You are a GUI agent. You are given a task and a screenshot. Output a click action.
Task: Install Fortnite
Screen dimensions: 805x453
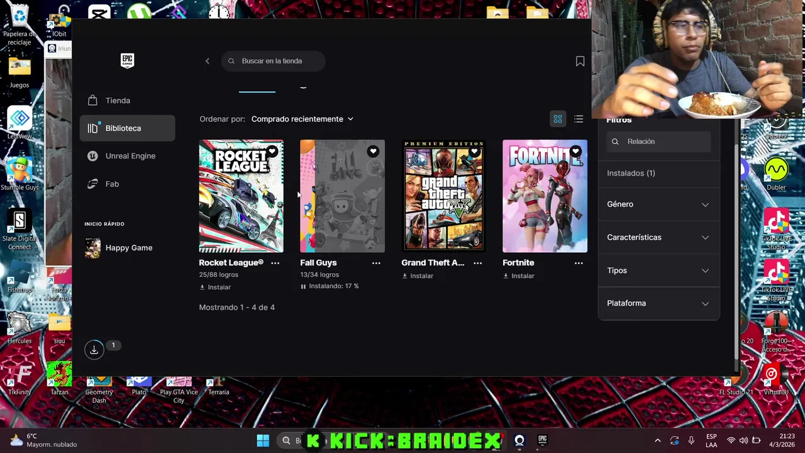point(519,276)
